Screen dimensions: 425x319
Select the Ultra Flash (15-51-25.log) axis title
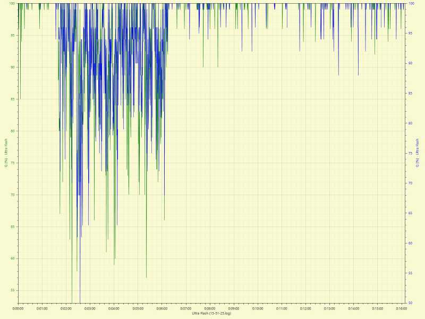(211, 314)
